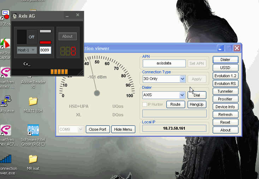
Task: Click the UQos label
Action: click(118, 106)
